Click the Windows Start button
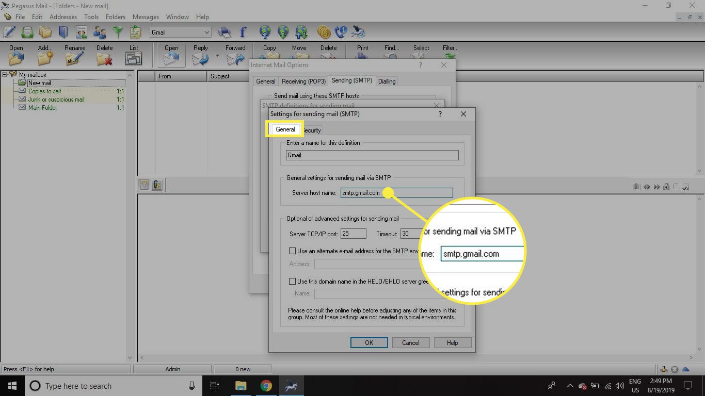 [x=12, y=386]
